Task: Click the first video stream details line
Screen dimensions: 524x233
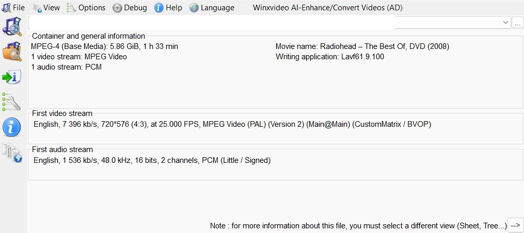Action: point(232,124)
